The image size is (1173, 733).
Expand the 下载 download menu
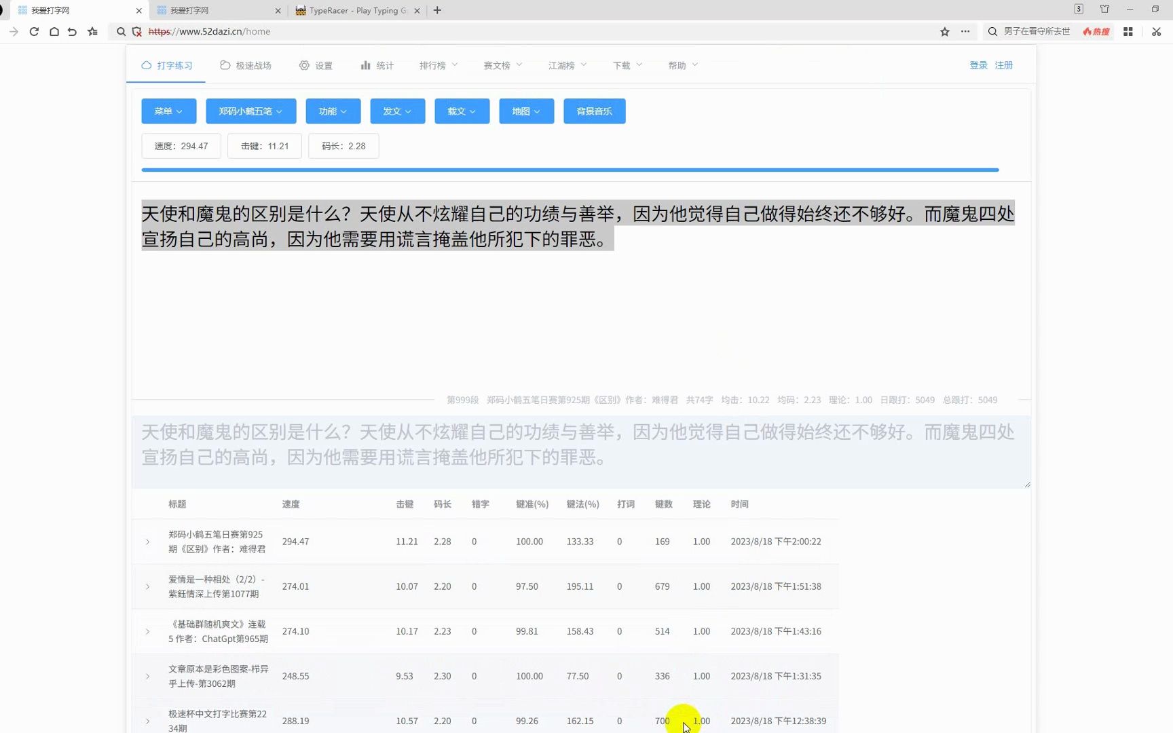point(627,65)
